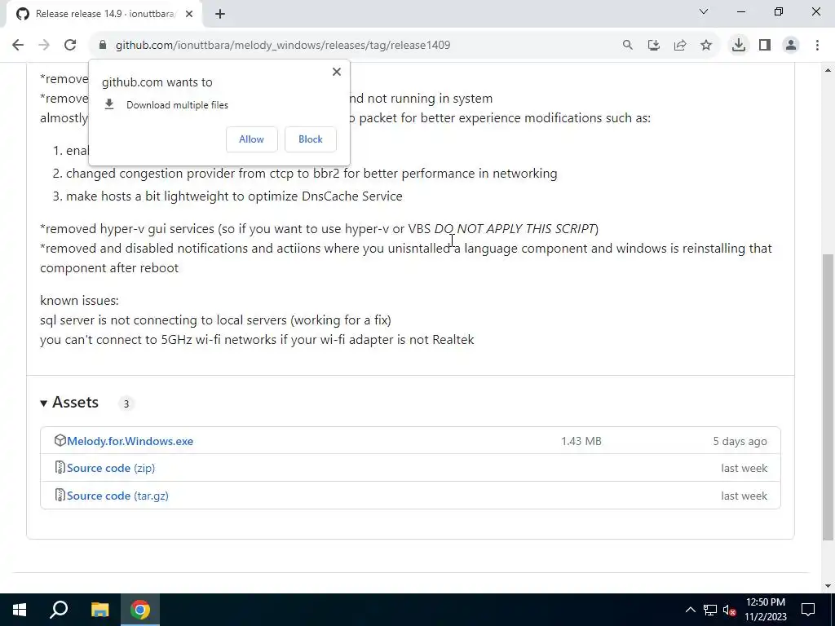Open the Windows notification center

(808, 610)
